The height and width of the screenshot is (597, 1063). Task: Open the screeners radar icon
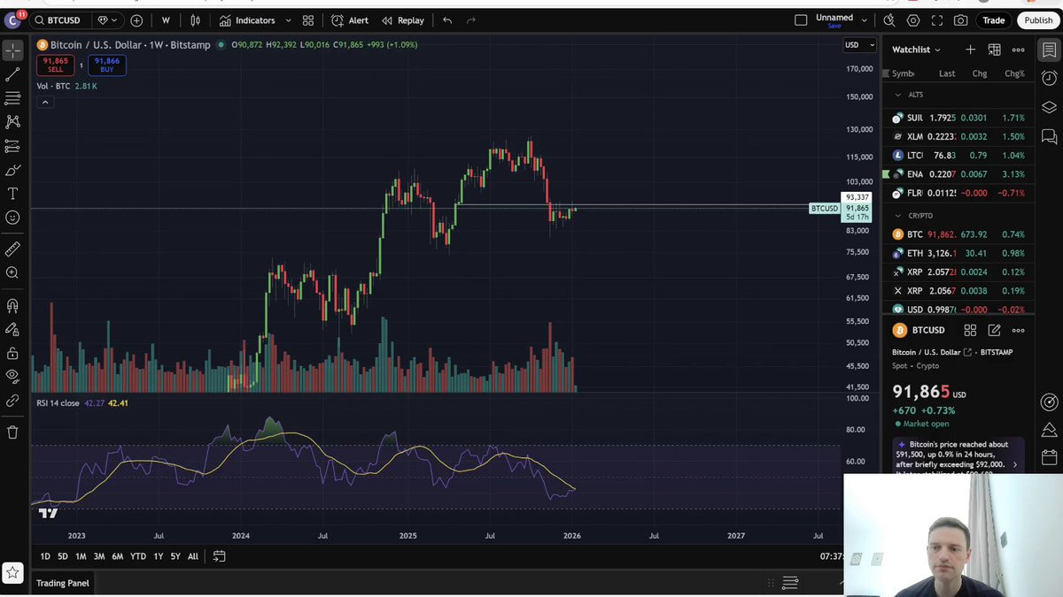coord(1049,402)
